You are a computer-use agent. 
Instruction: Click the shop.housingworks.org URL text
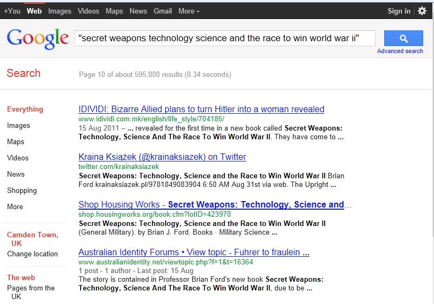tap(154, 214)
